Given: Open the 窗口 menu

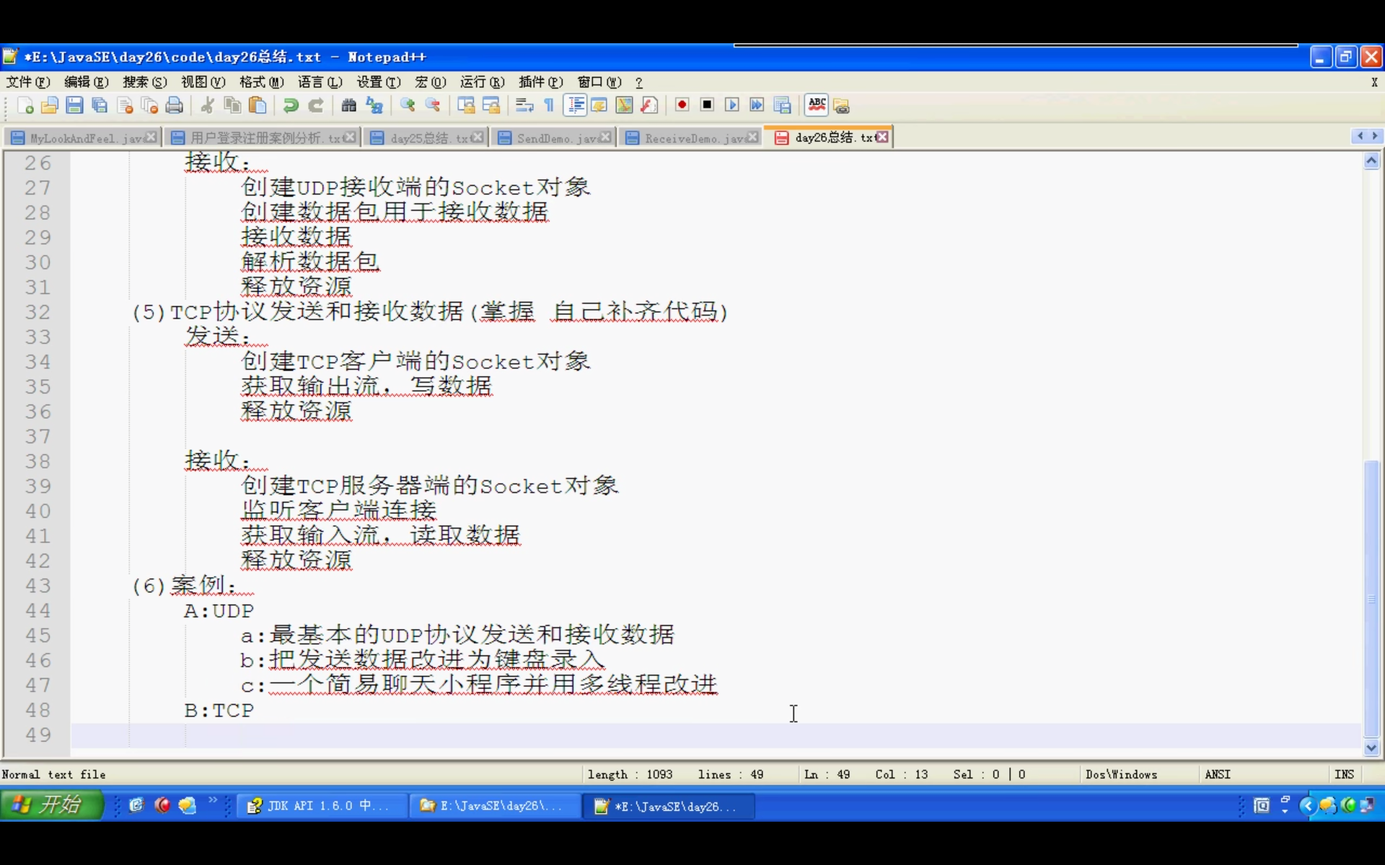Looking at the screenshot, I should (x=599, y=82).
